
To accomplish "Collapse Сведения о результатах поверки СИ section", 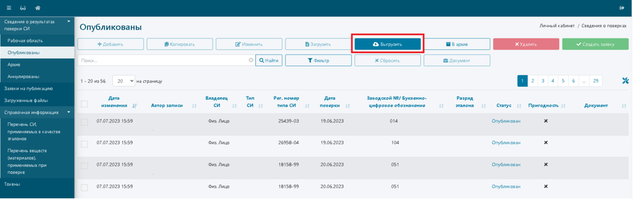I will coord(69,22).
